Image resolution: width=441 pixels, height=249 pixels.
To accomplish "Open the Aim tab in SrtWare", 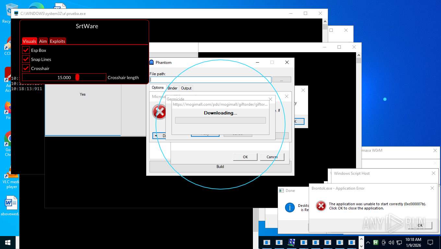I will (x=43, y=41).
